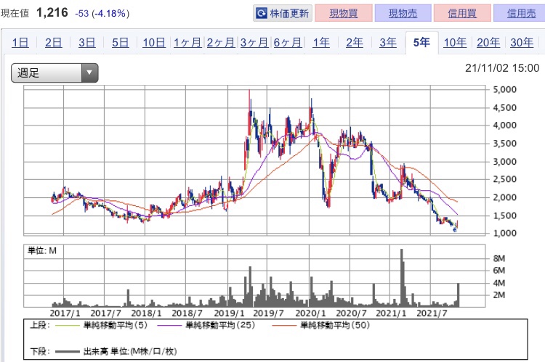
Task: Switch chart to 30年 period
Action: coord(522,43)
